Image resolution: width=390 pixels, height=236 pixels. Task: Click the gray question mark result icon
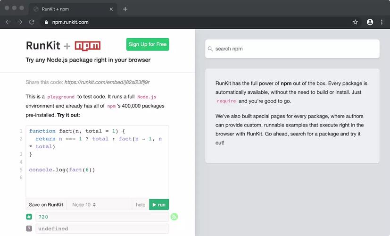coord(29,228)
